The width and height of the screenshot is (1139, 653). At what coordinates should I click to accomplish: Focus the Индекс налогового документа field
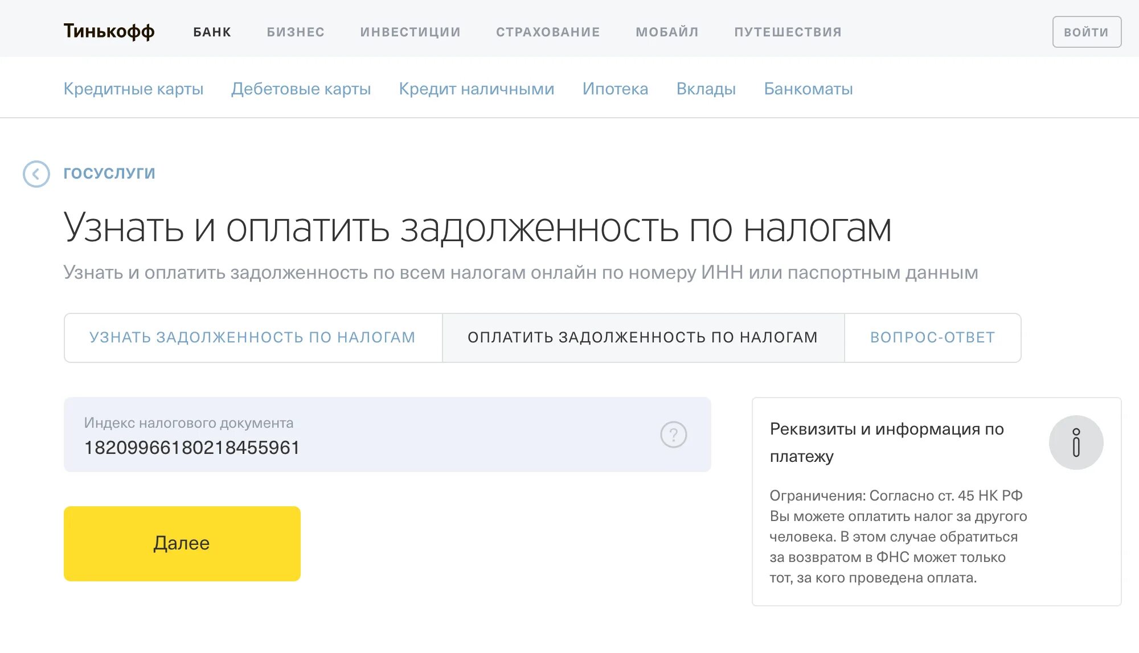[387, 435]
